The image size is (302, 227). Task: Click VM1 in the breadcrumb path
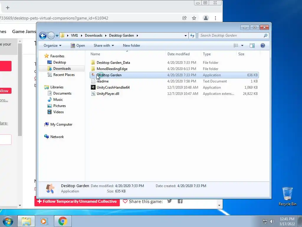click(x=74, y=35)
